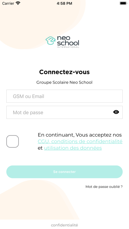This screenshot has height=229, width=129.
Task: Click the INTERNATIONAL tagline under logo
Action: (x=68, y=47)
